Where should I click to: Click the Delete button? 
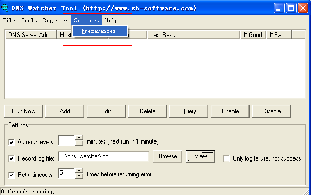tap(148, 111)
